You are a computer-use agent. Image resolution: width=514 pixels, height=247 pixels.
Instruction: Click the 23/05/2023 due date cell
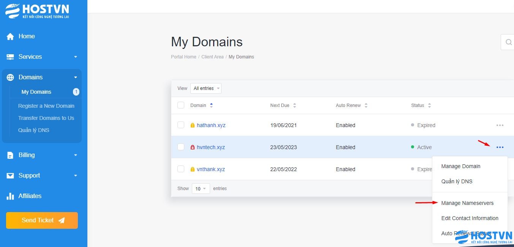[283, 147]
